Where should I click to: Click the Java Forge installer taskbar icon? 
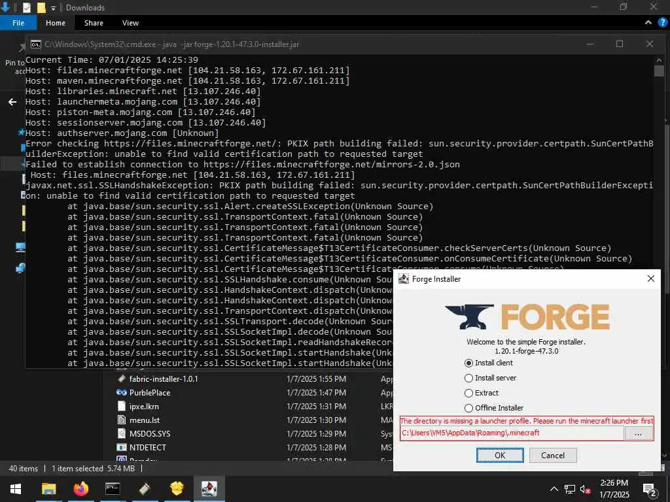tap(209, 489)
